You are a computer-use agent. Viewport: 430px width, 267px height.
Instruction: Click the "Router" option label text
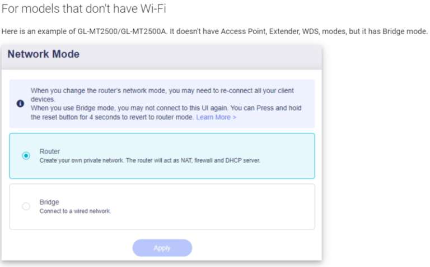(50, 151)
